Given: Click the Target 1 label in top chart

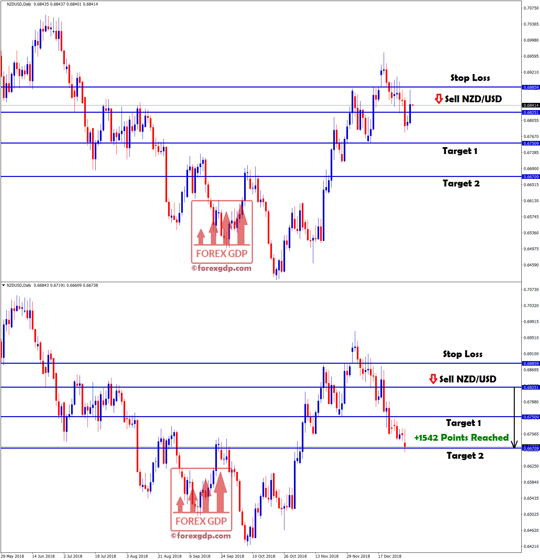Looking at the screenshot, I should click(x=460, y=151).
